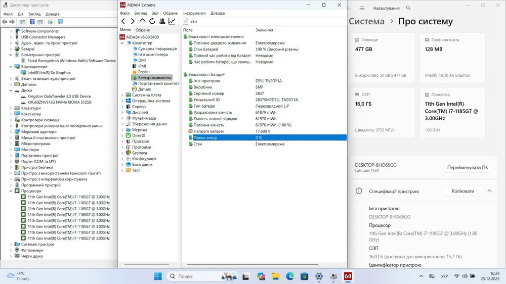The image size is (506, 284).
Task: Click AIDA64 icon in taskbar
Action: pyautogui.click(x=348, y=276)
